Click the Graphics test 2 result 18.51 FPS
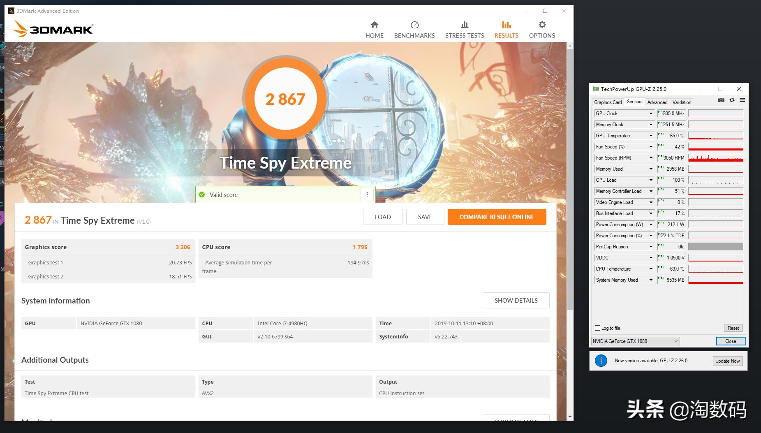761x433 pixels. coord(180,276)
